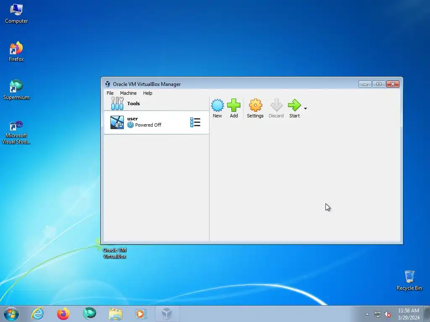The image size is (430, 322).
Task: Open the Windows Start orb
Action: [x=11, y=314]
